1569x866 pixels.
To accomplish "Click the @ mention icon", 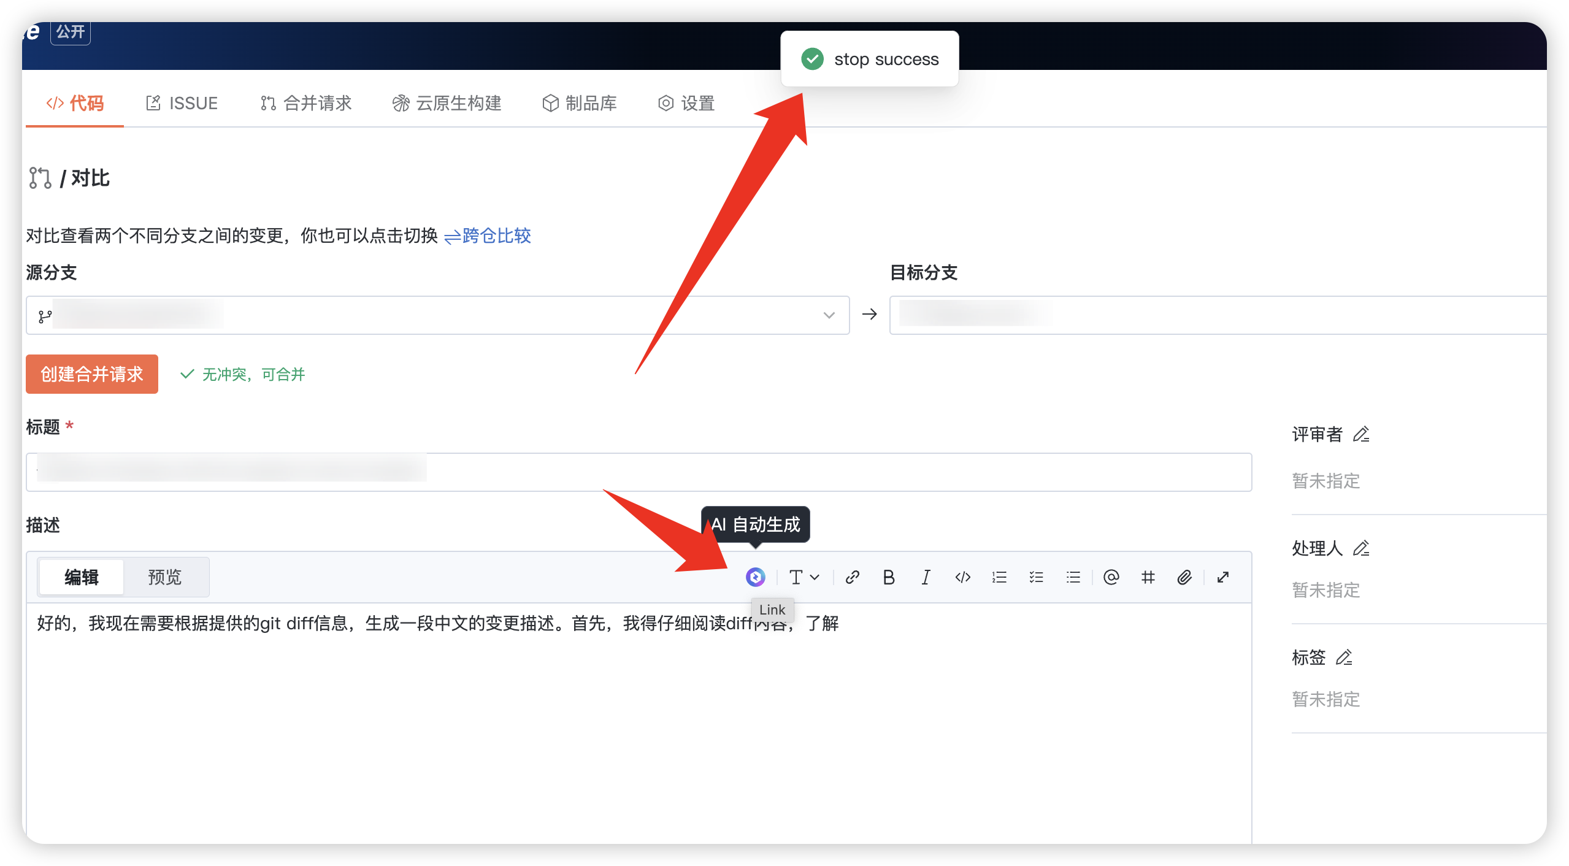I will pos(1111,577).
